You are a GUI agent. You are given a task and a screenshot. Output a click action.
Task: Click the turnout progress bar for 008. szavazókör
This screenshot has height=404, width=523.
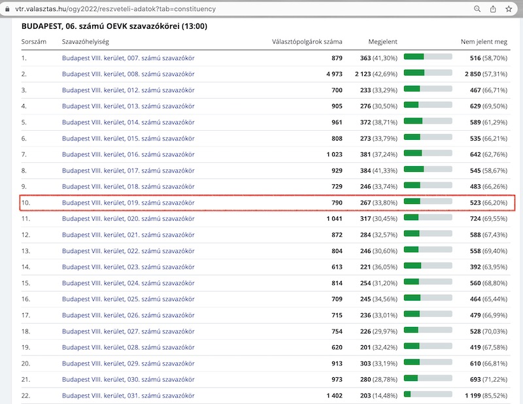coord(428,74)
